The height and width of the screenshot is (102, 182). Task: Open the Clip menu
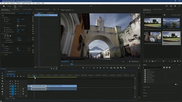pos(8,3)
